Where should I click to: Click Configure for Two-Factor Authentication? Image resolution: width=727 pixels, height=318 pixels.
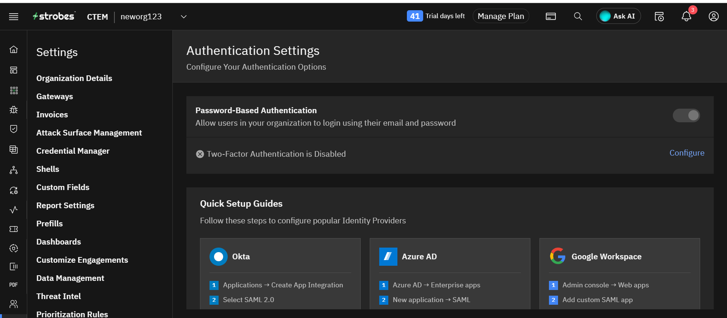point(686,153)
